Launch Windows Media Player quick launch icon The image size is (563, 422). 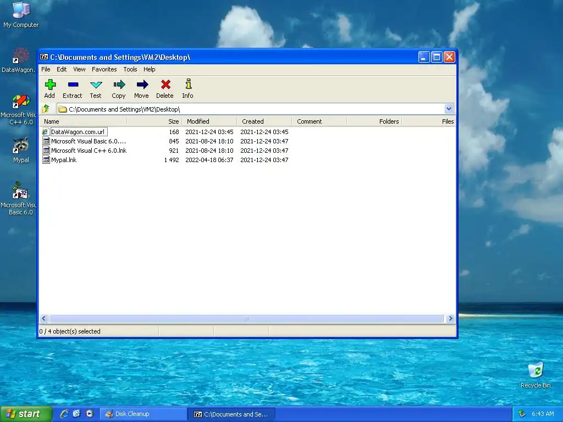pos(90,414)
